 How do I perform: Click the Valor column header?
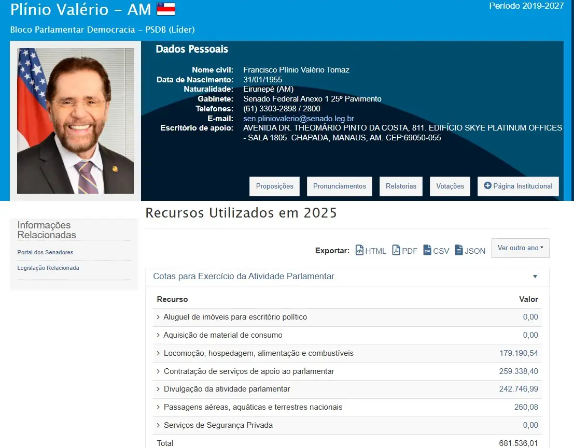pos(528,299)
